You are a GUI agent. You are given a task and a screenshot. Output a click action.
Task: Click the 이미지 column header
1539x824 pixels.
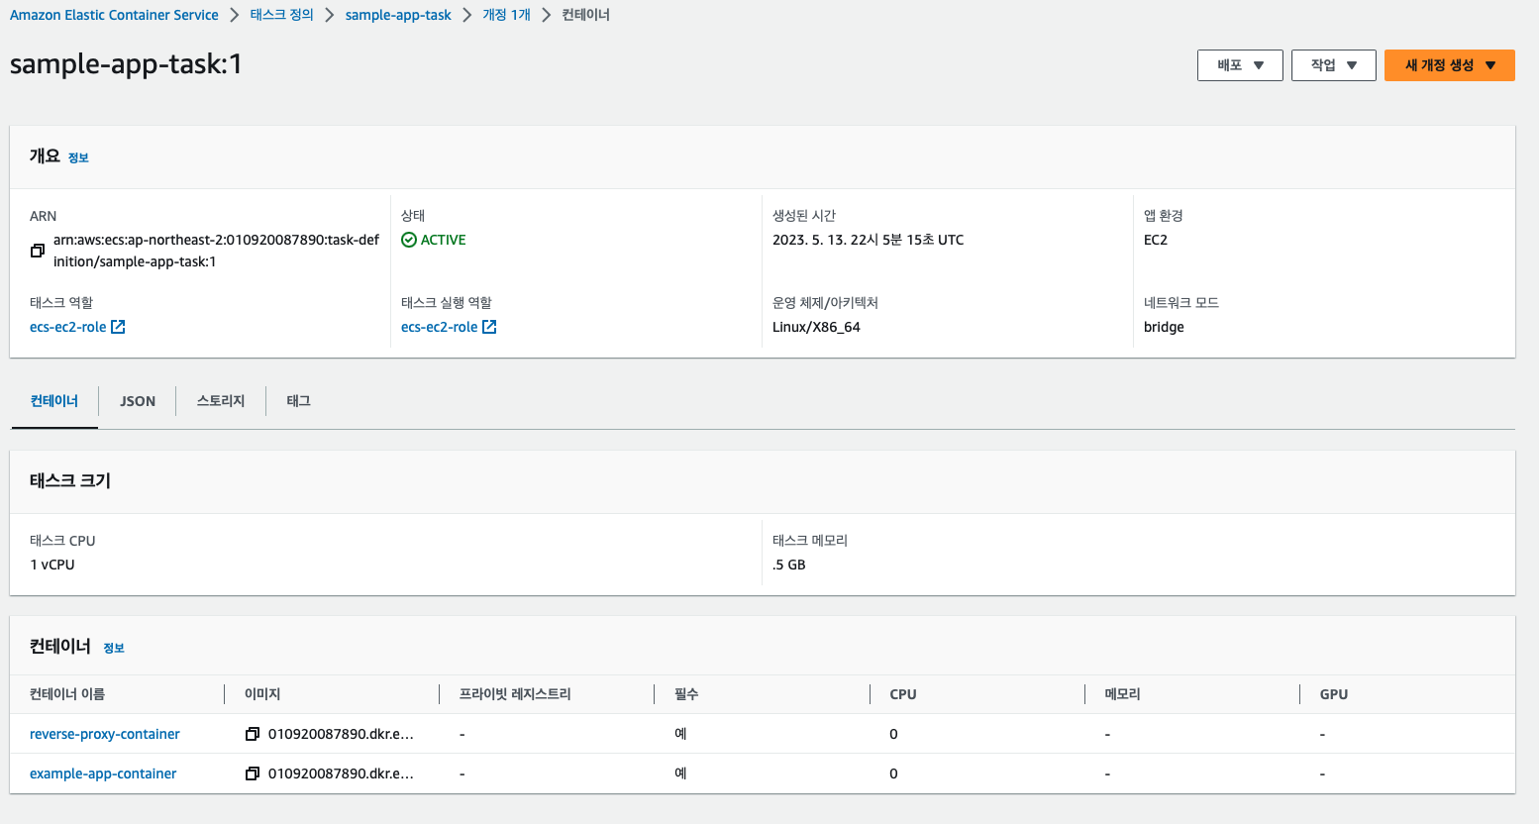[x=262, y=694]
